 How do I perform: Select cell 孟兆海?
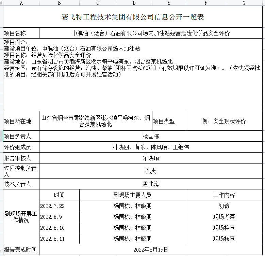click(151, 184)
